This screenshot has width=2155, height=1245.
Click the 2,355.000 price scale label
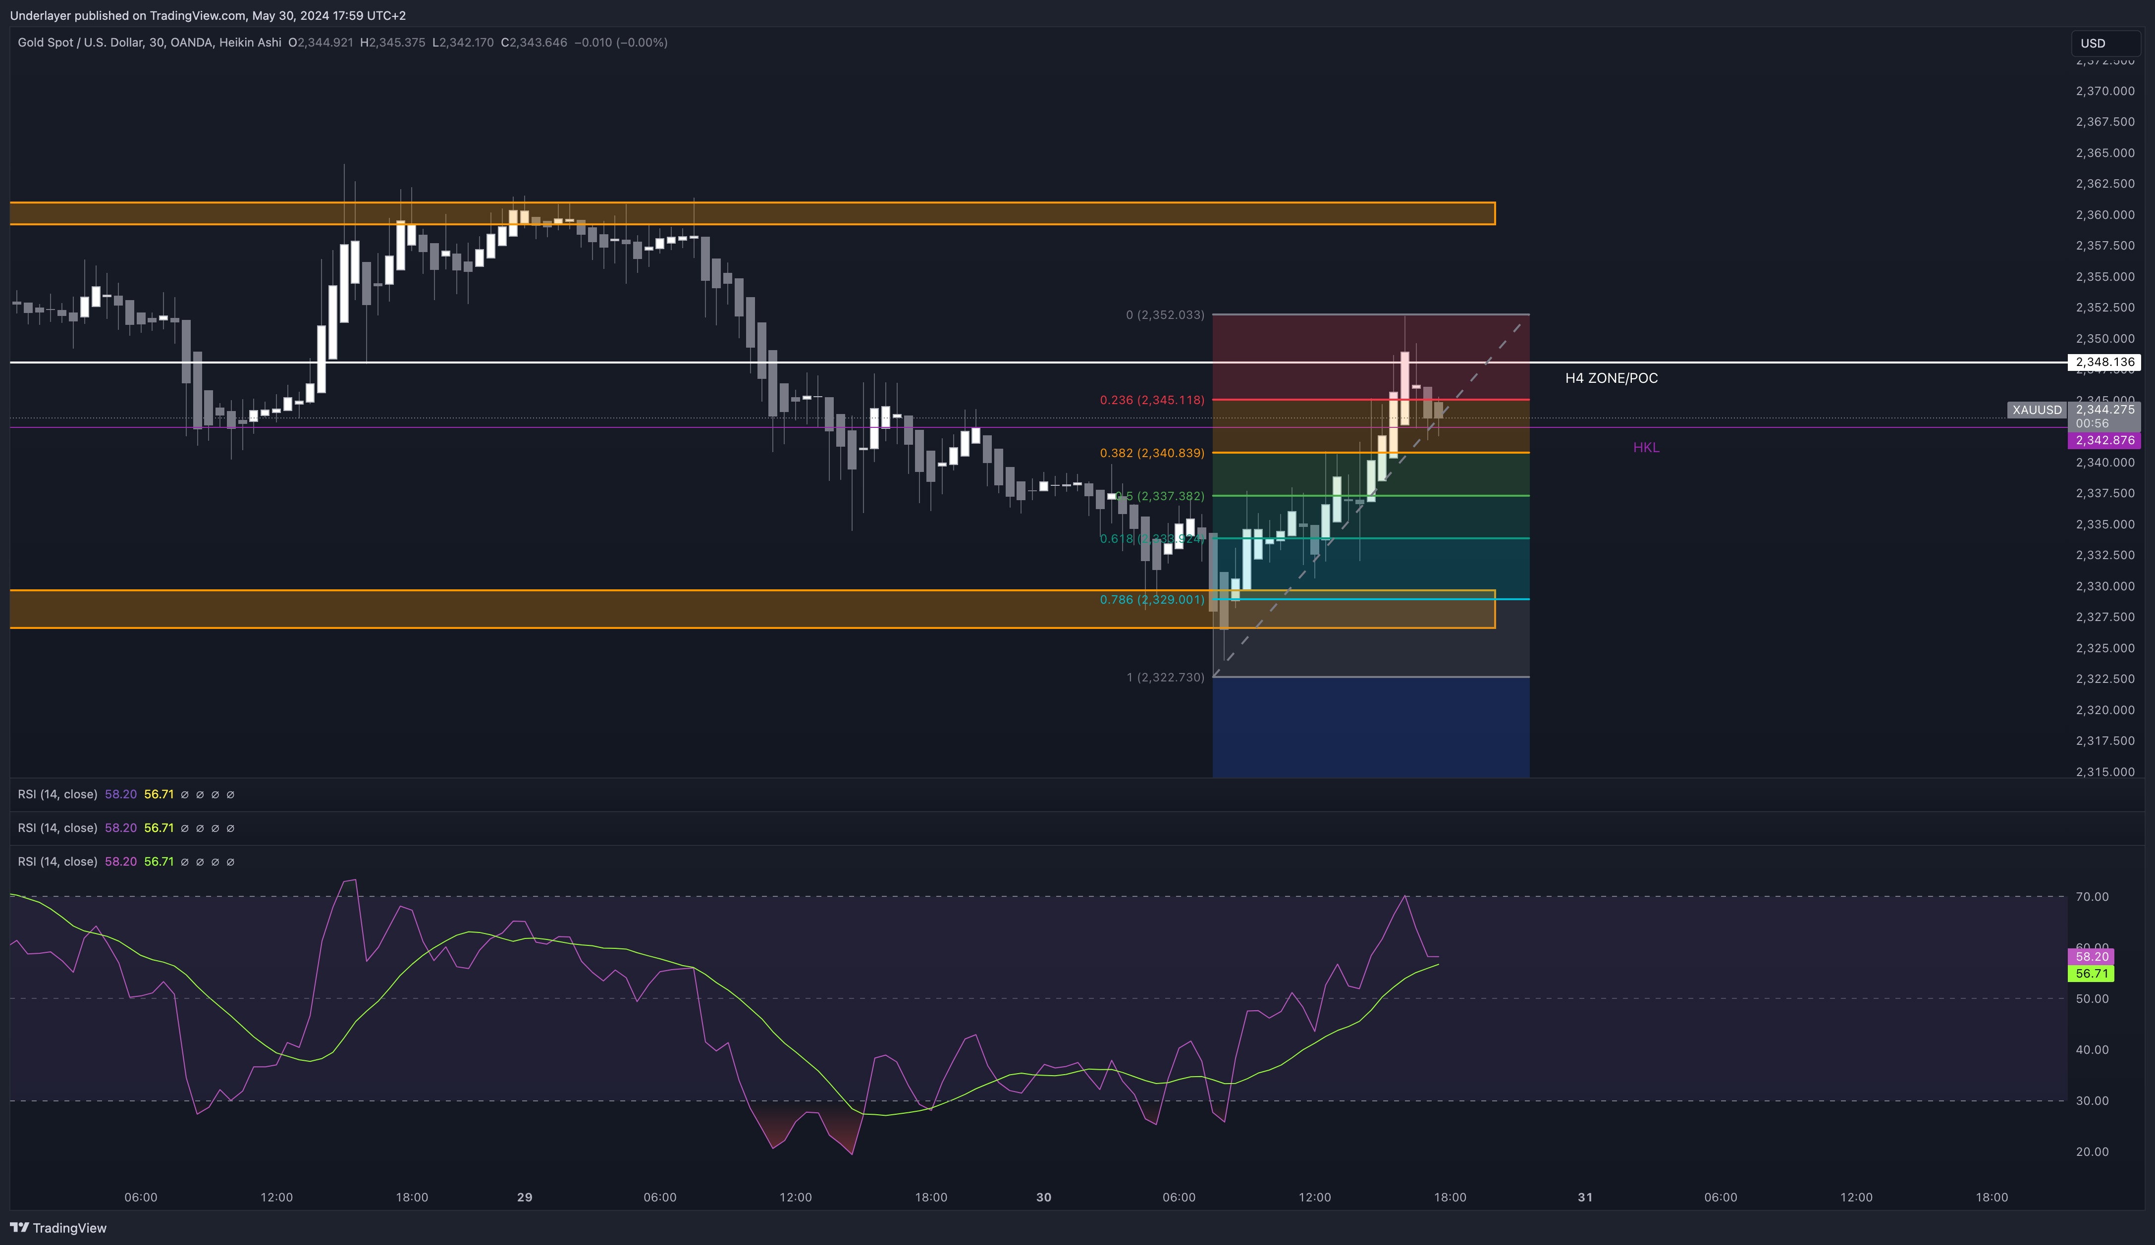(2105, 276)
